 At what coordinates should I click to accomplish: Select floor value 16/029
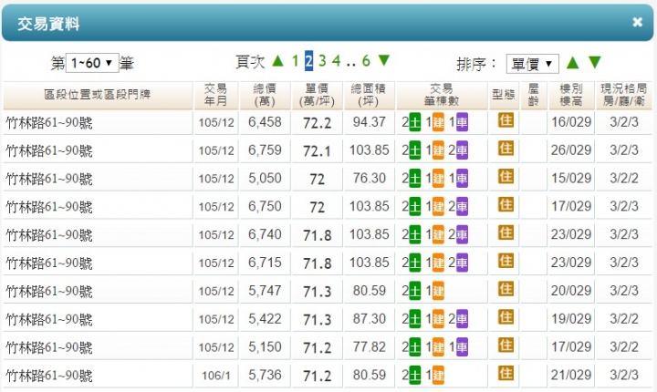coord(571,122)
